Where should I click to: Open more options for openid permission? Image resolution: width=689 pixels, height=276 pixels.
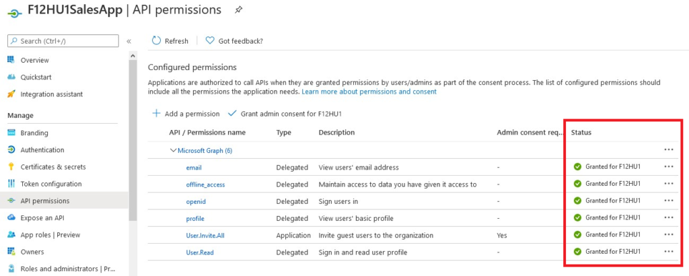coord(669,201)
